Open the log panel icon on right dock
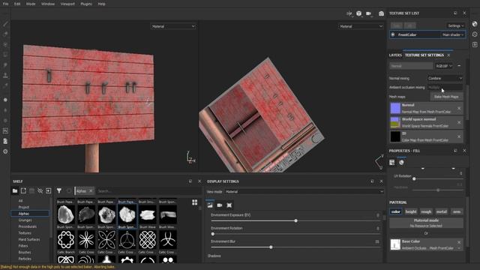This screenshot has width=480, height=270. click(475, 45)
